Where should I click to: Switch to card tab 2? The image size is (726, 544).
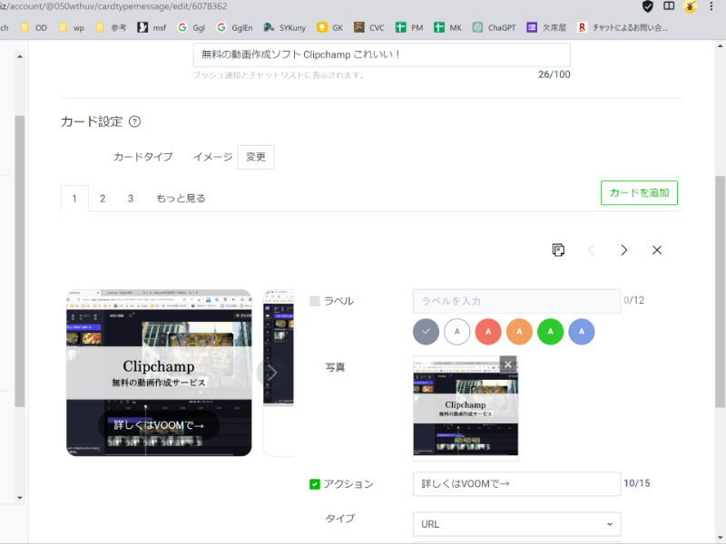click(103, 199)
